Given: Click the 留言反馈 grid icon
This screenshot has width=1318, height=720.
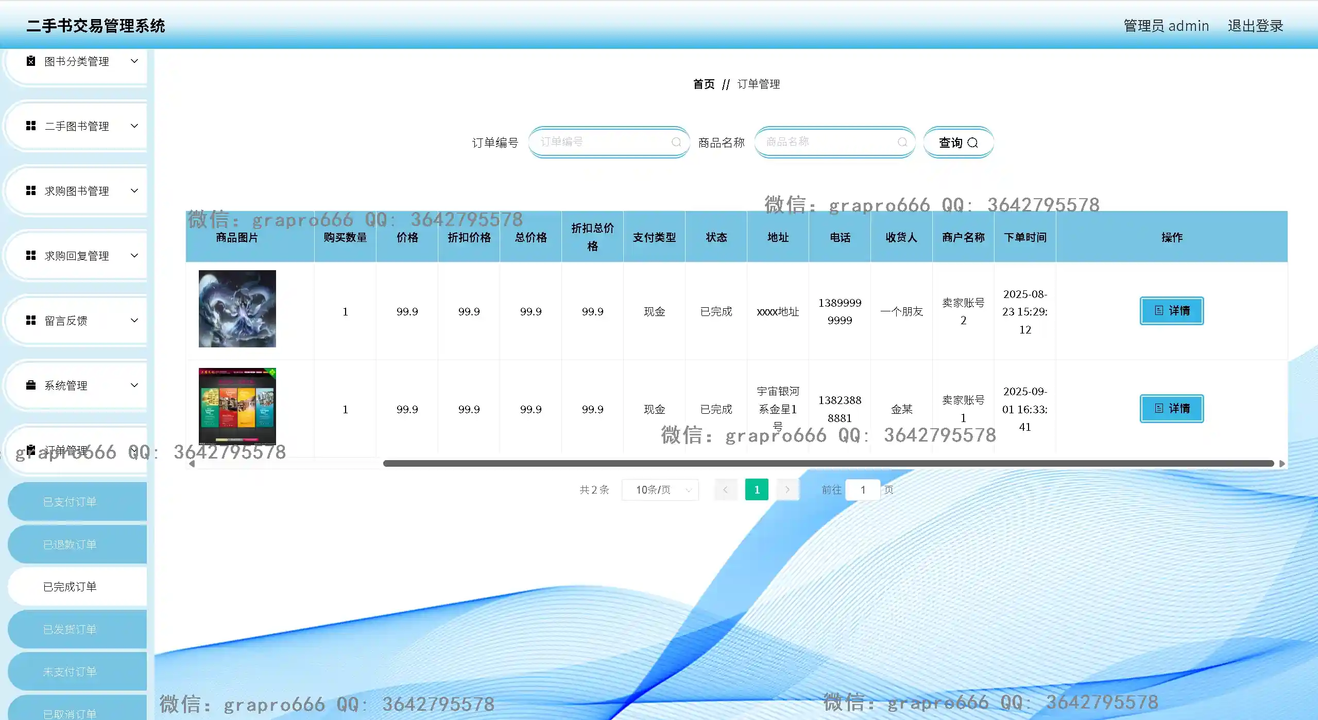Looking at the screenshot, I should pyautogui.click(x=31, y=321).
